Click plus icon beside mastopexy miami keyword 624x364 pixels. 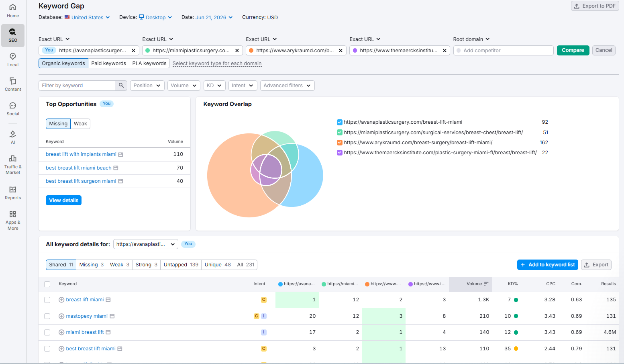(61, 316)
